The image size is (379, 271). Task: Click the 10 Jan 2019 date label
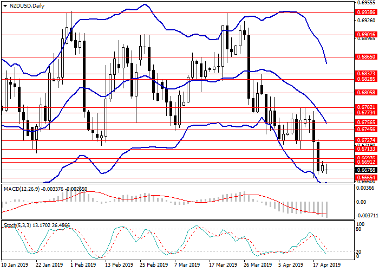click(15, 266)
